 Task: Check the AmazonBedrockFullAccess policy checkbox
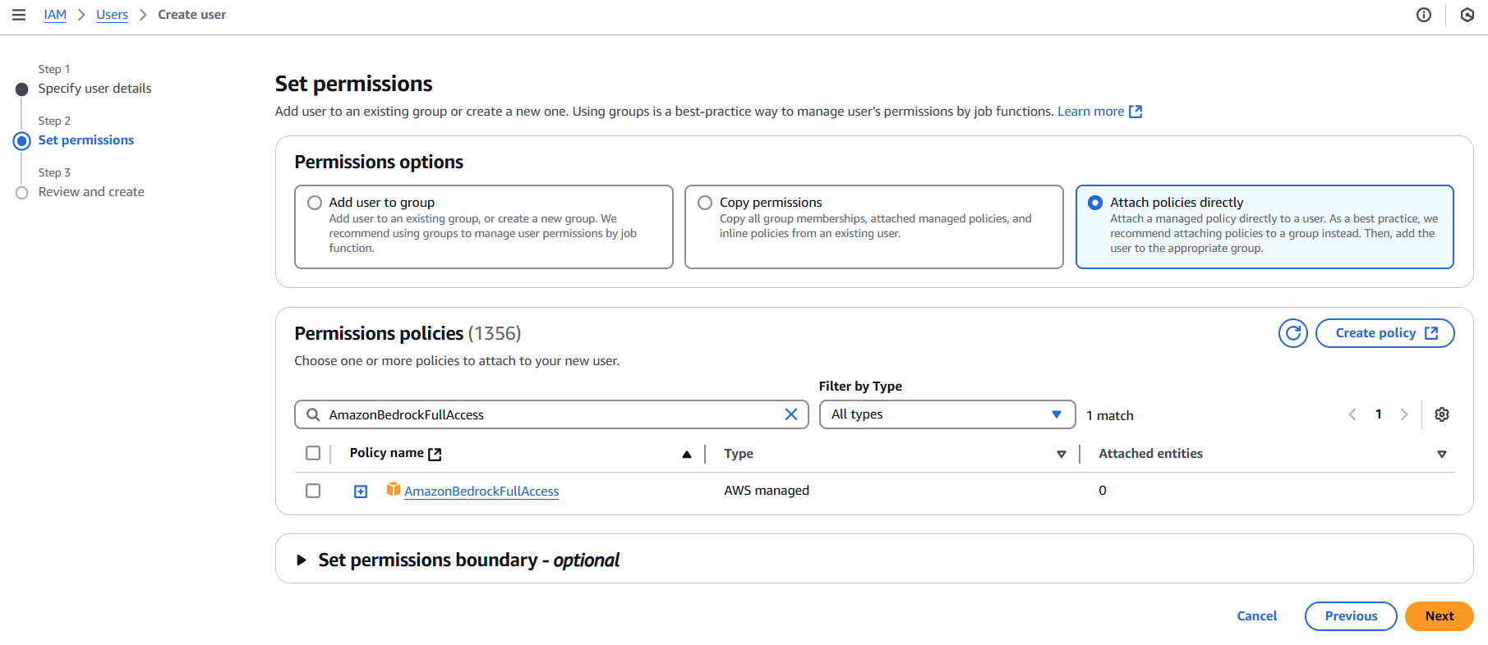pyautogui.click(x=313, y=491)
